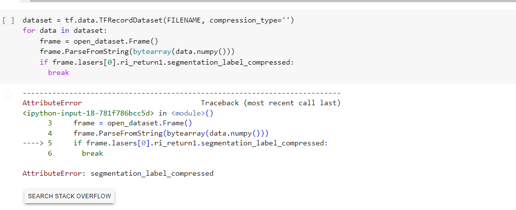Click the '<module>()' text in the traceback
Viewport: 516px width, 210px height.
pos(192,113)
